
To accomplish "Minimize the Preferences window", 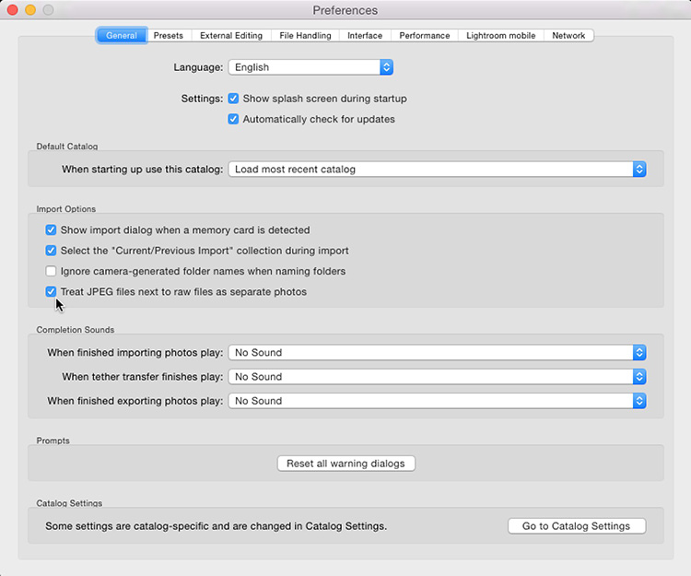I will click(30, 10).
